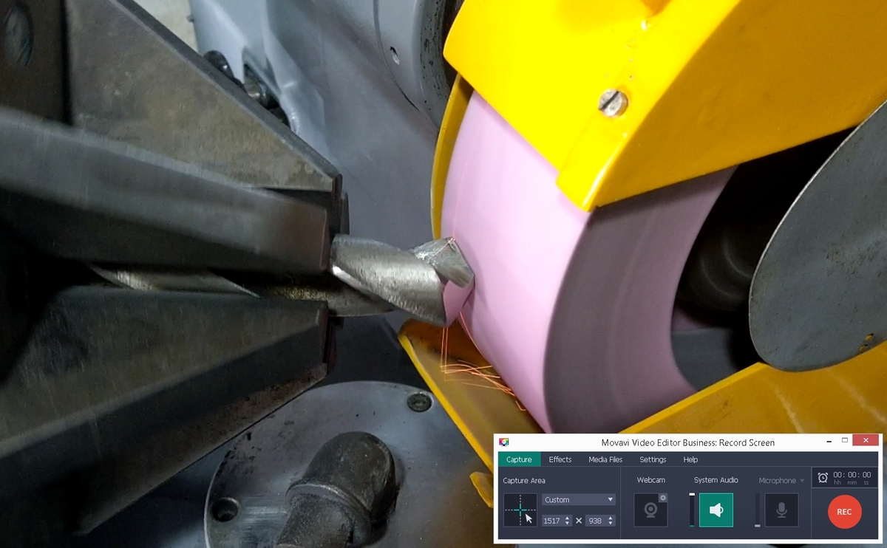The height and width of the screenshot is (548, 887).
Task: Click the 1517 width input field
Action: 552,521
